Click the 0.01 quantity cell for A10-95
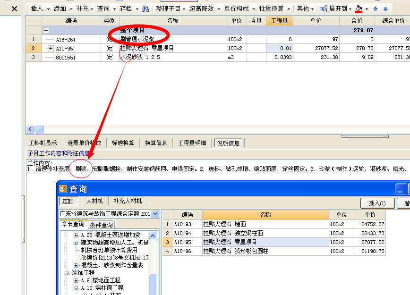The height and width of the screenshot is (295, 410). pyautogui.click(x=279, y=48)
